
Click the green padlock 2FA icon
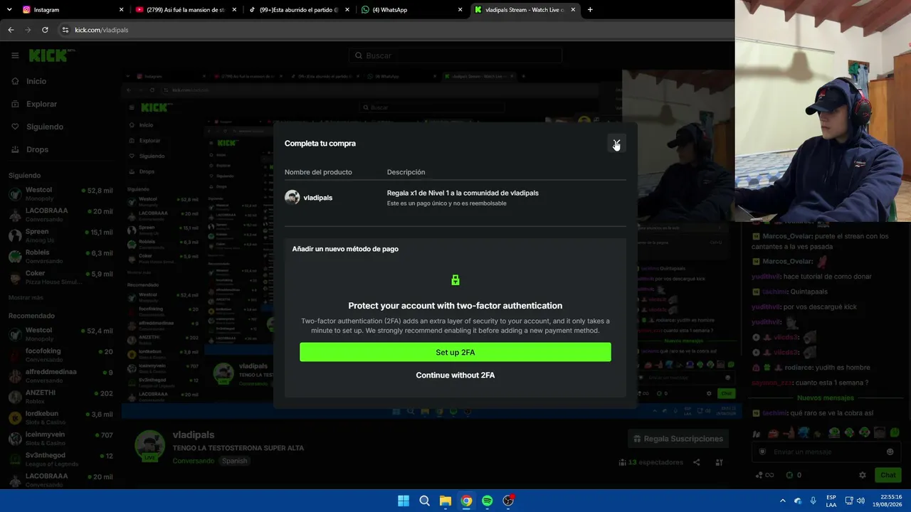[455, 280]
